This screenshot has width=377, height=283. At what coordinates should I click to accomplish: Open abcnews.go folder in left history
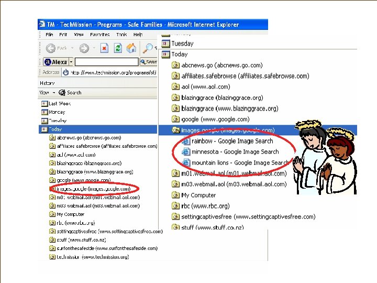click(85, 138)
